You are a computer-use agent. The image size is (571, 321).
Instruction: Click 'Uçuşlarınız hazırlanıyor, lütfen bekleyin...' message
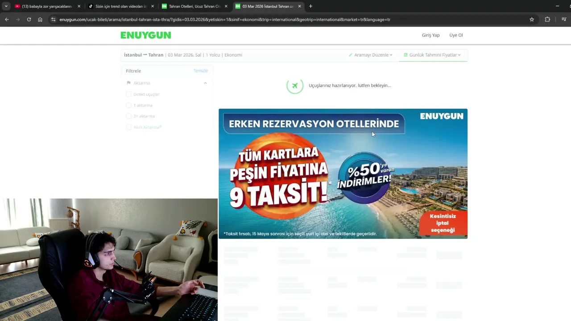[350, 85]
